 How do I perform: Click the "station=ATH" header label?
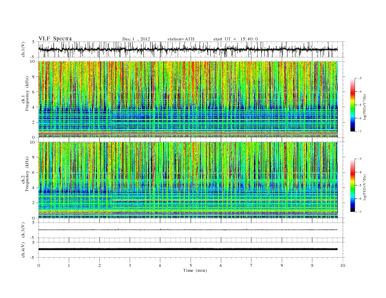(181, 39)
